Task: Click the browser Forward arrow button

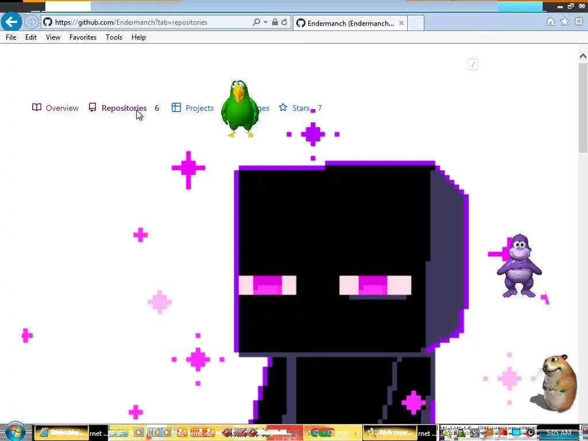Action: 32,22
